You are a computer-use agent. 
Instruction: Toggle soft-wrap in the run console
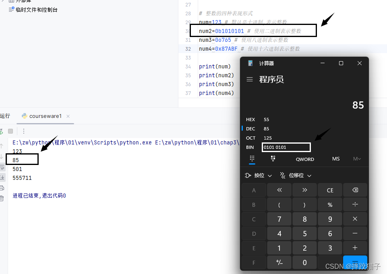pyautogui.click(x=2, y=168)
